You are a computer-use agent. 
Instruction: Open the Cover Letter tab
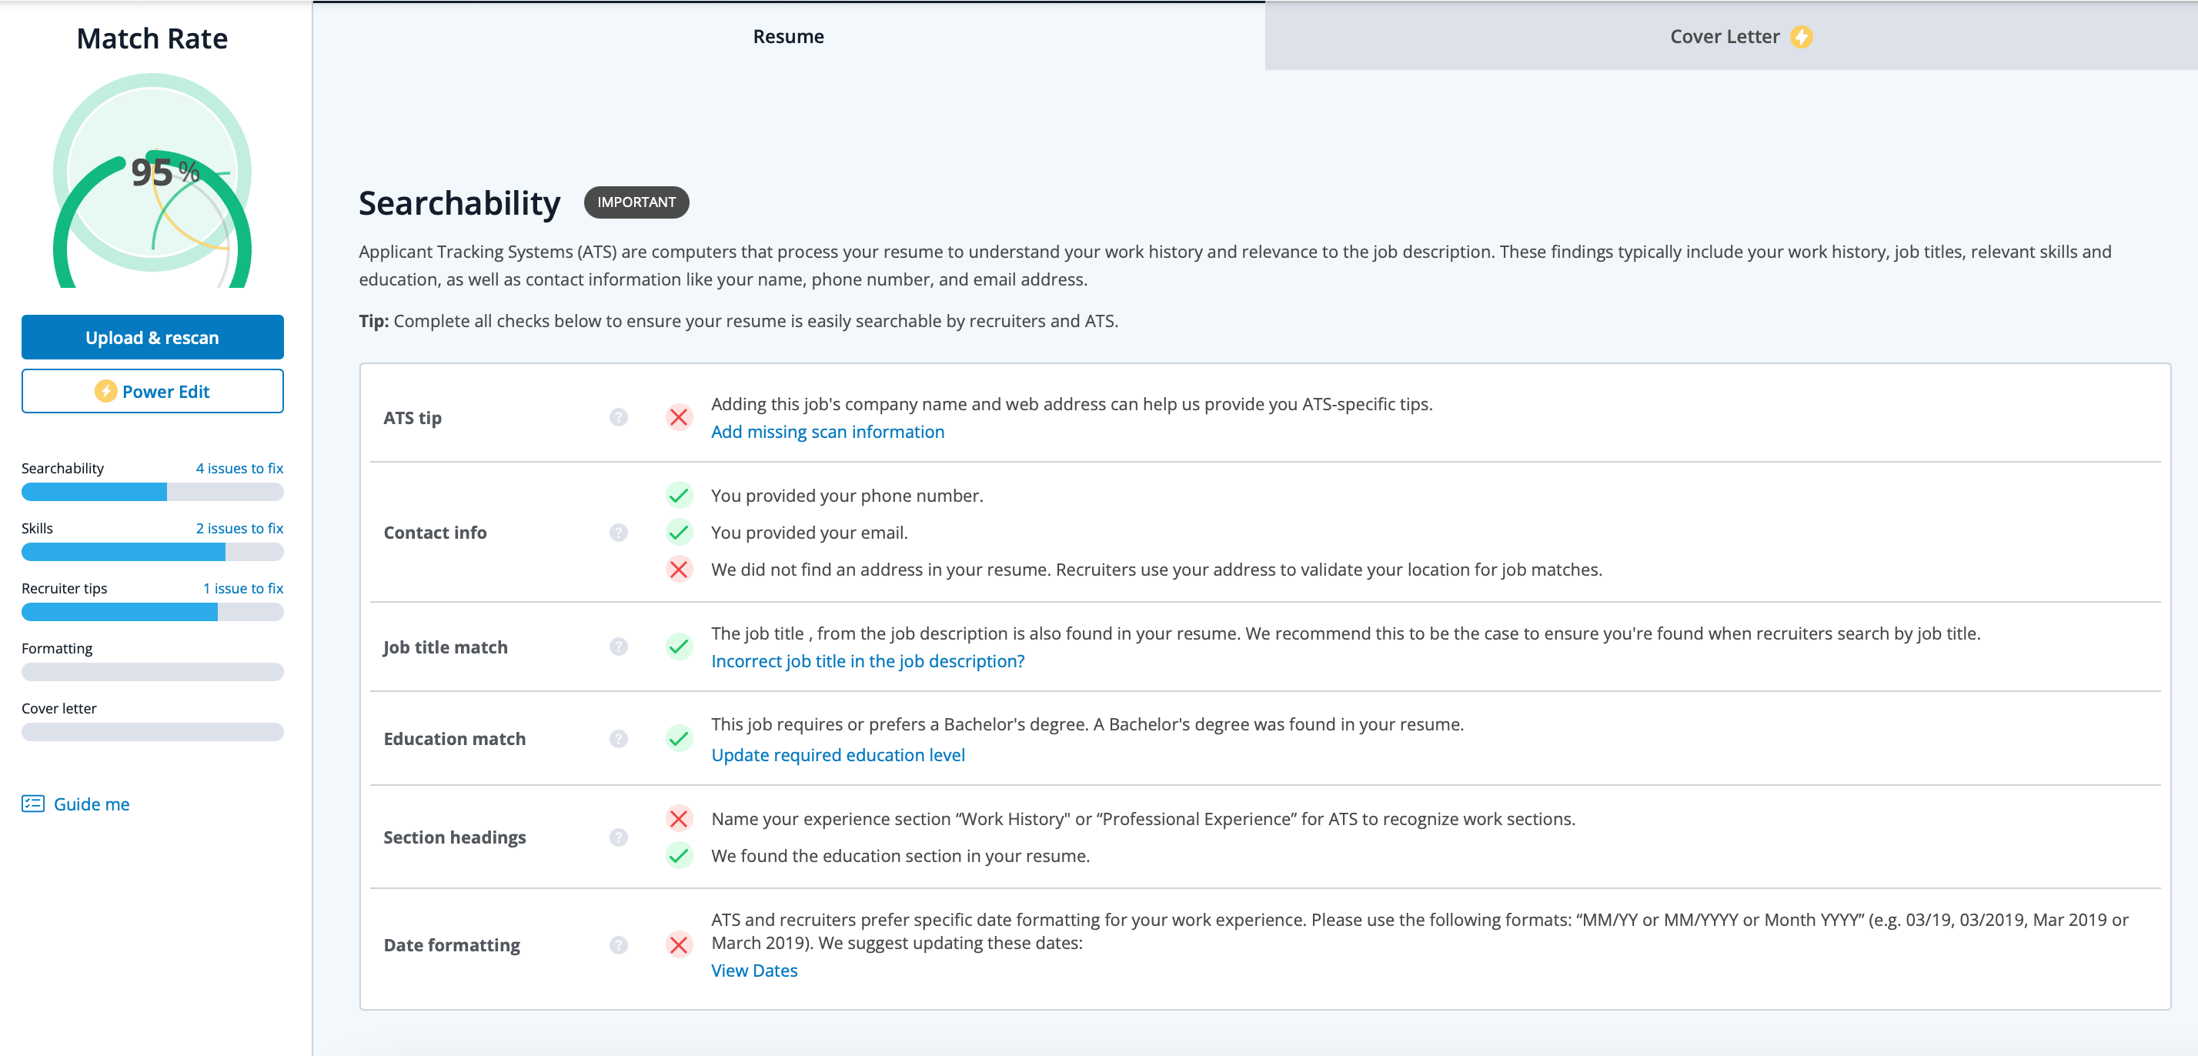tap(1724, 37)
